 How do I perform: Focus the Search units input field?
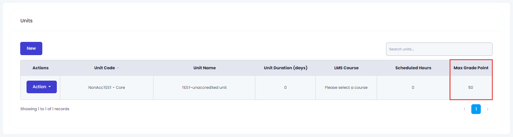[439, 49]
